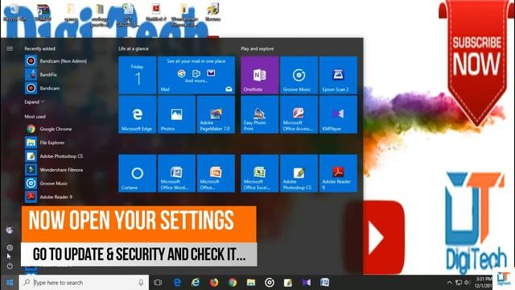The height and width of the screenshot is (290, 515).
Task: Open Adobe Photoshop CS tile
Action: pyautogui.click(x=299, y=173)
